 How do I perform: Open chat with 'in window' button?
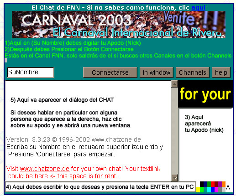pyautogui.click(x=157, y=72)
